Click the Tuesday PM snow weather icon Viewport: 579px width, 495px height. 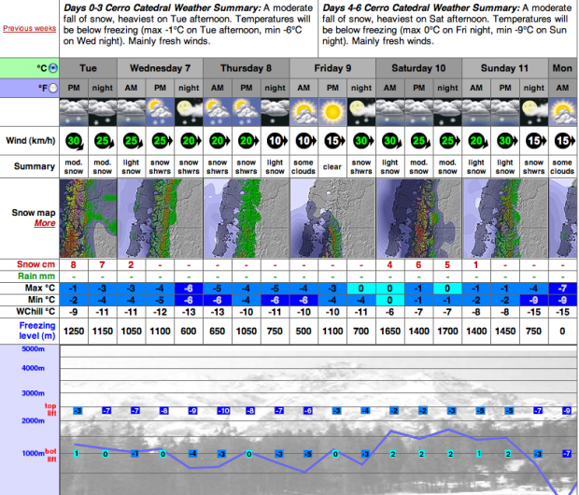pyautogui.click(x=74, y=112)
